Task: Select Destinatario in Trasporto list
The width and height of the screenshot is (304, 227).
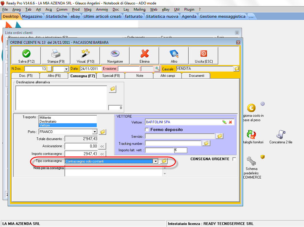Action: (x=48, y=121)
